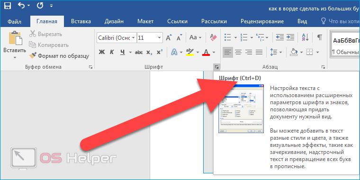Click the Clear All Formatting eraser icon

(x=213, y=37)
